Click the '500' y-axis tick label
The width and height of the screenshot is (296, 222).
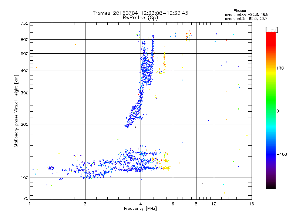tap(24, 54)
